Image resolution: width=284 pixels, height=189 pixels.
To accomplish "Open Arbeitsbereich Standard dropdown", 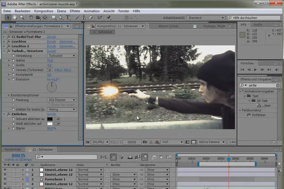I will coord(206,18).
